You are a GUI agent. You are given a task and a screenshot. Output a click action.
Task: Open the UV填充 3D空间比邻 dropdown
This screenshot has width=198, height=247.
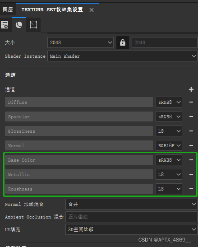(x=131, y=229)
